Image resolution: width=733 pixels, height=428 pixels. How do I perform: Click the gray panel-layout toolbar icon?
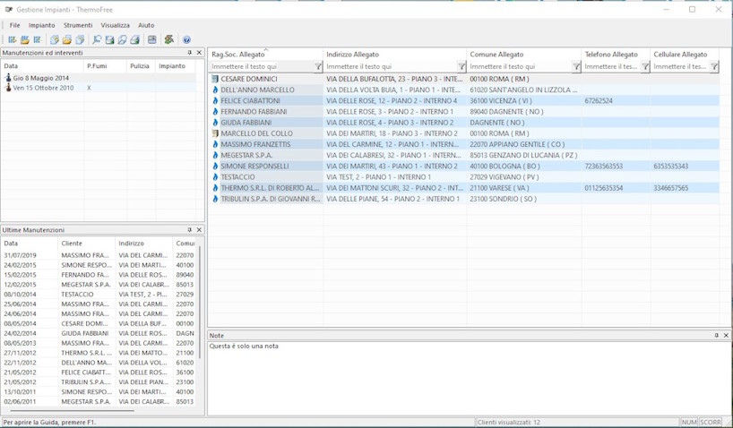pyautogui.click(x=152, y=39)
